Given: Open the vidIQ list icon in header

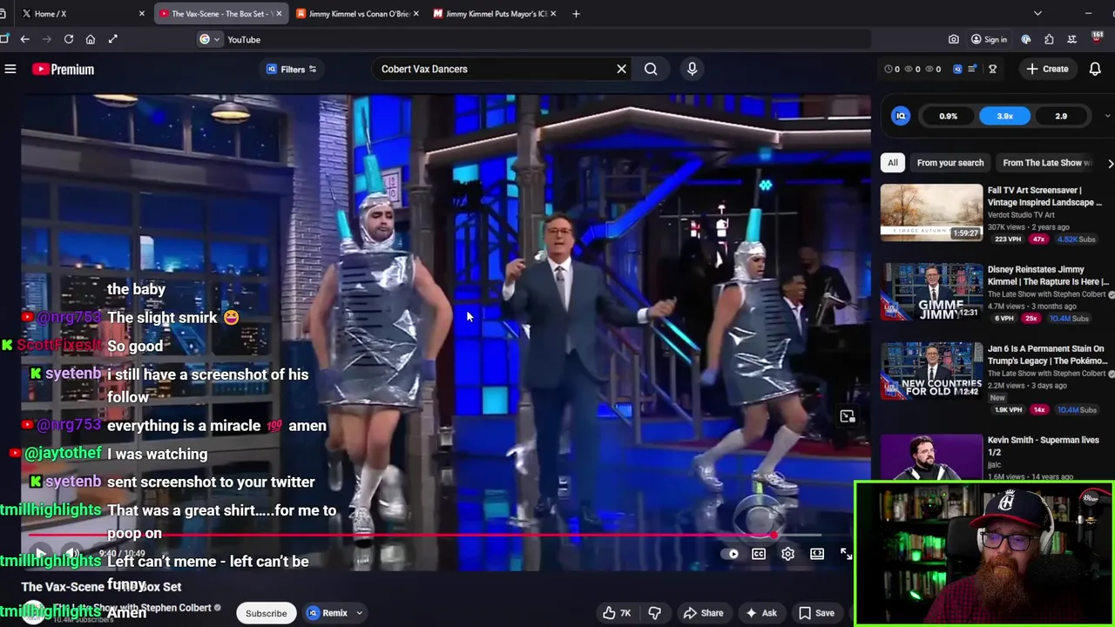Looking at the screenshot, I should tap(972, 69).
